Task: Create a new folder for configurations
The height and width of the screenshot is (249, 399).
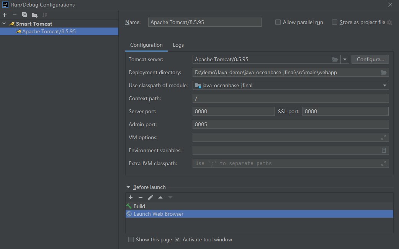Action: pos(34,15)
